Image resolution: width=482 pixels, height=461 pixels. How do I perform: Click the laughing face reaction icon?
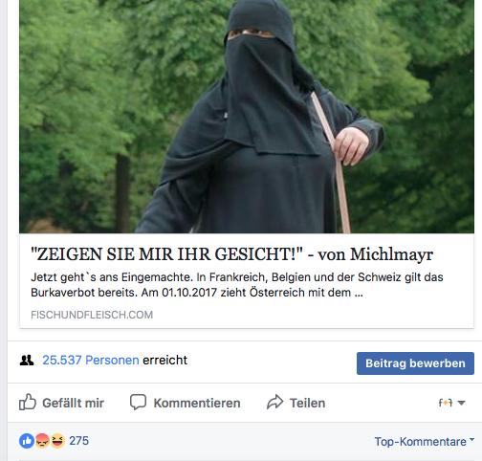pos(57,441)
